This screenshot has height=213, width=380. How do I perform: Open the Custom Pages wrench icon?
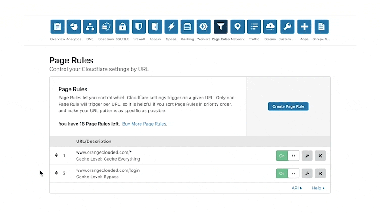(x=287, y=27)
